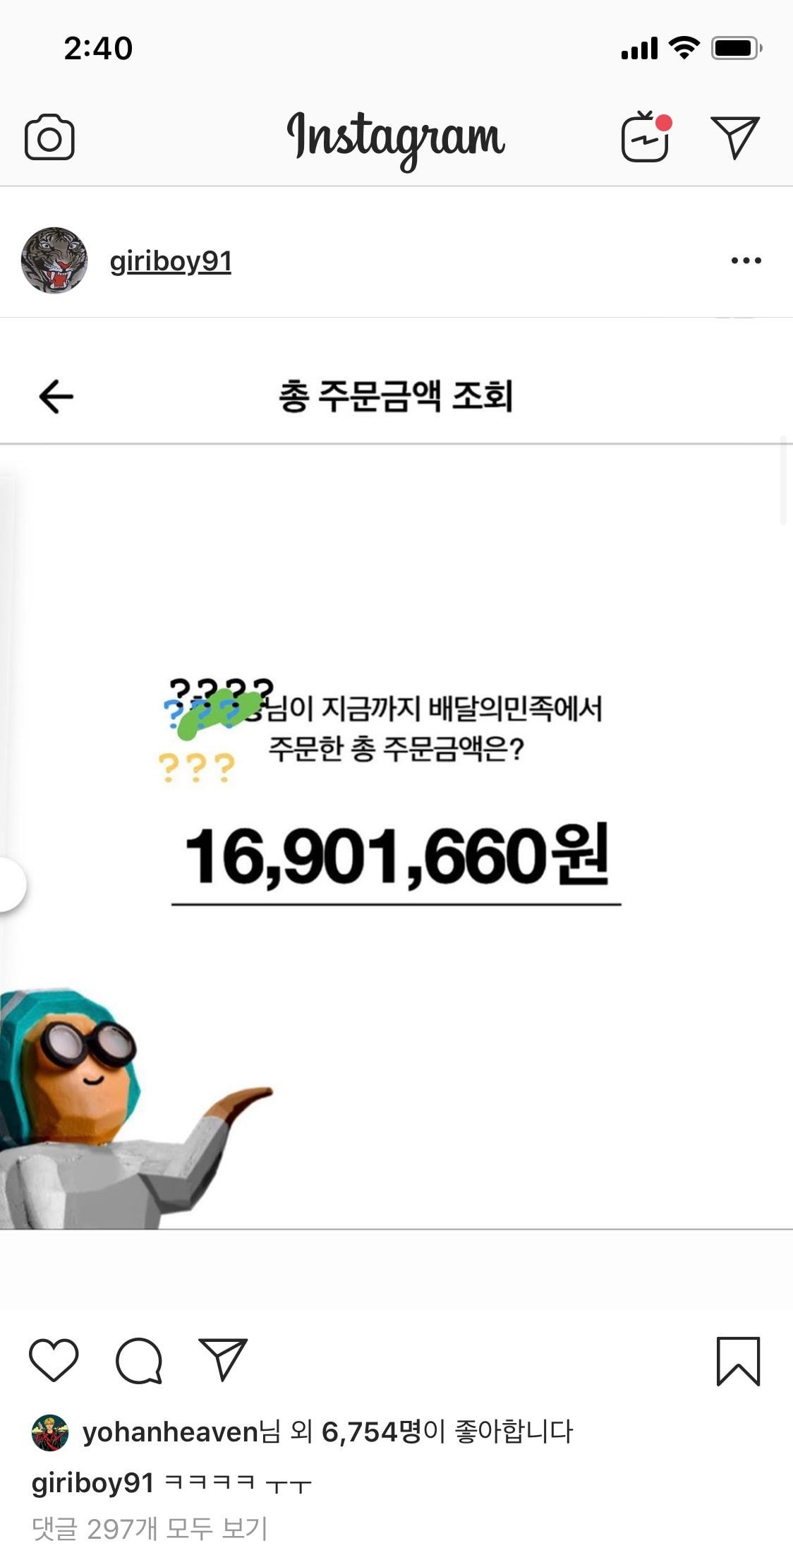Open giriboy91 tiger profile picture

point(54,260)
